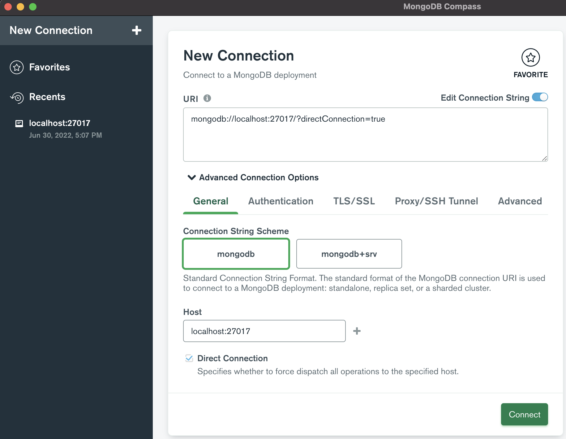
Task: Click the URI text area's corner grip
Action: 544,158
